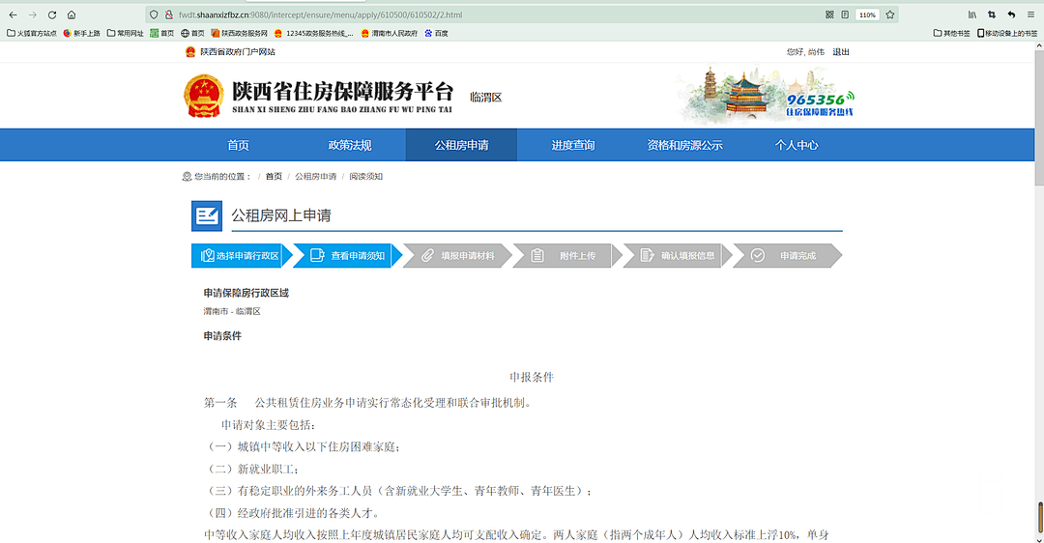Open the QR code icon in address bar
The width and height of the screenshot is (1044, 543).
pyautogui.click(x=829, y=14)
